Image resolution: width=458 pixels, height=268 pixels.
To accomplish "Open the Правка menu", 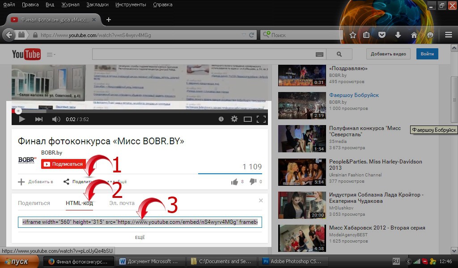I will coord(30,4).
